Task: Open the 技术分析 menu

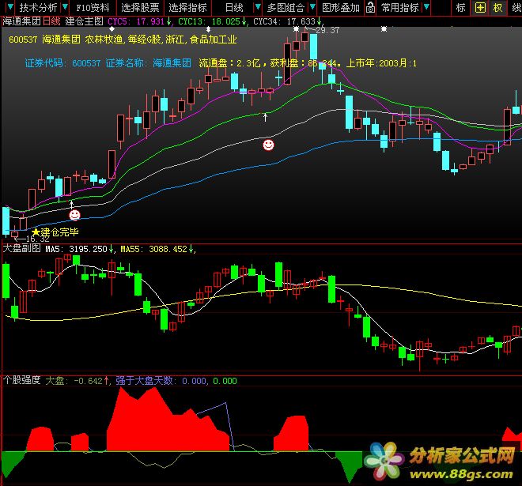Action: [x=38, y=7]
